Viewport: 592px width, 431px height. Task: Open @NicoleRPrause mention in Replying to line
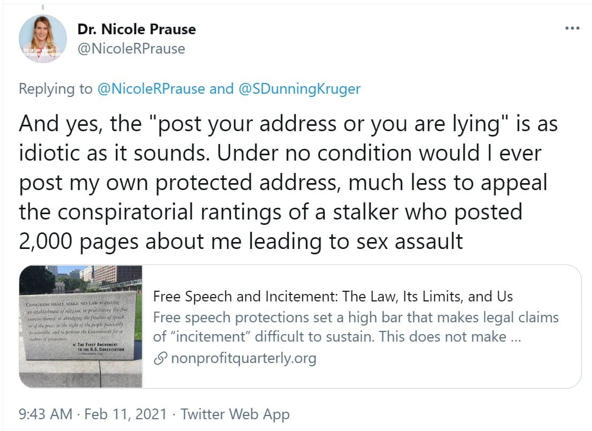151,88
